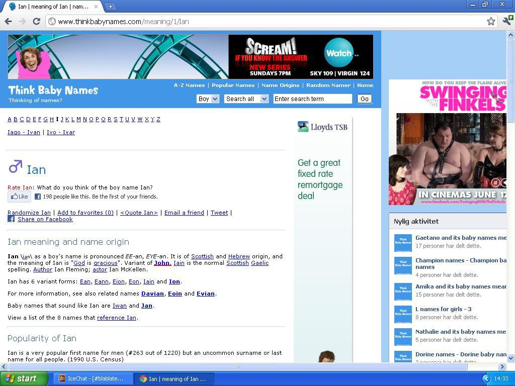This screenshot has width=515, height=386.
Task: Reload the current page
Action: point(36,21)
